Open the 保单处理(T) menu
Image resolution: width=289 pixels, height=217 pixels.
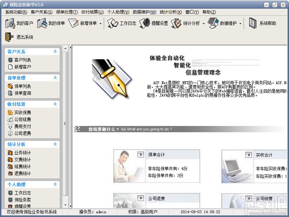tap(67, 12)
